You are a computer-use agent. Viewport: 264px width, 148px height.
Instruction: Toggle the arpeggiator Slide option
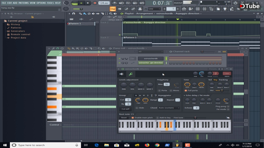[140, 108]
